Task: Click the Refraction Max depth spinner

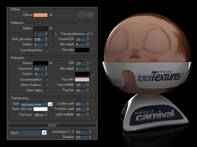Action: 88,69
